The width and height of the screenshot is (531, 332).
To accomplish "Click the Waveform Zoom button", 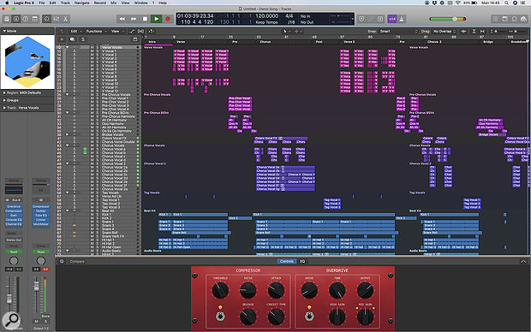I will click(464, 31).
